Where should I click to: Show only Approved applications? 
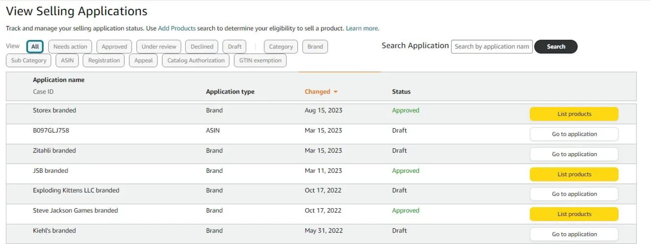coord(114,47)
